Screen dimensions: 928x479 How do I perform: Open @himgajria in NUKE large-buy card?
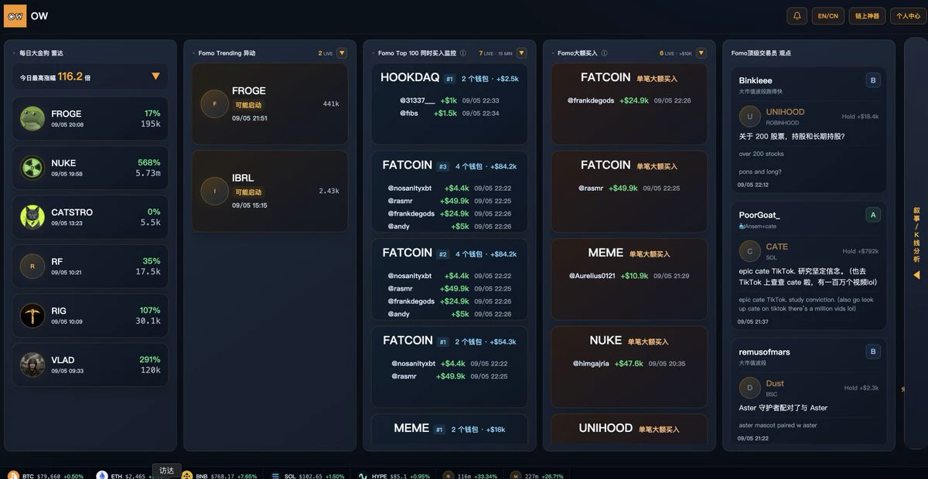[x=591, y=363]
